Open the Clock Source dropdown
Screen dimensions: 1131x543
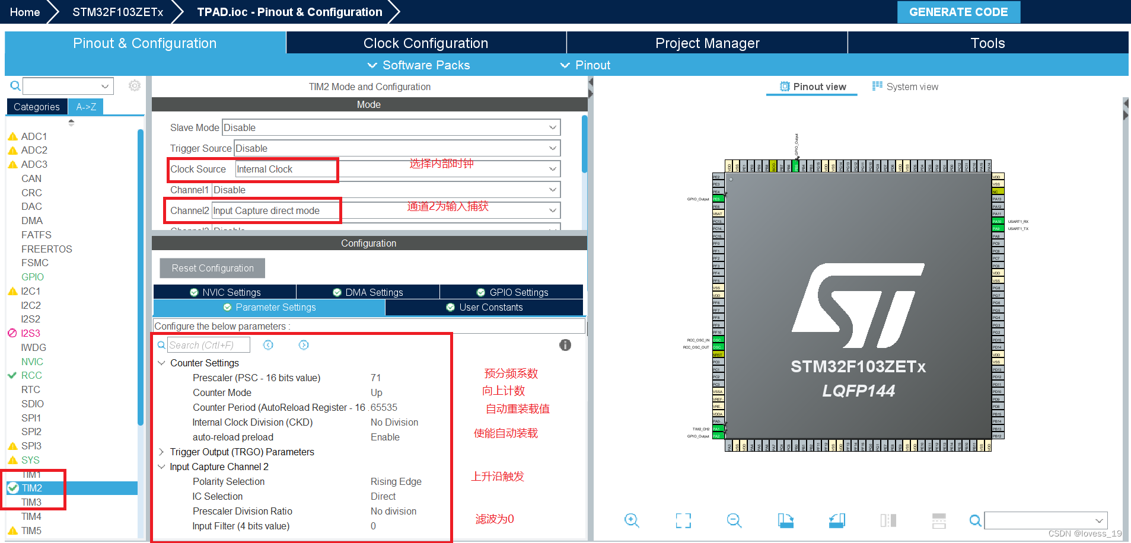[398, 169]
